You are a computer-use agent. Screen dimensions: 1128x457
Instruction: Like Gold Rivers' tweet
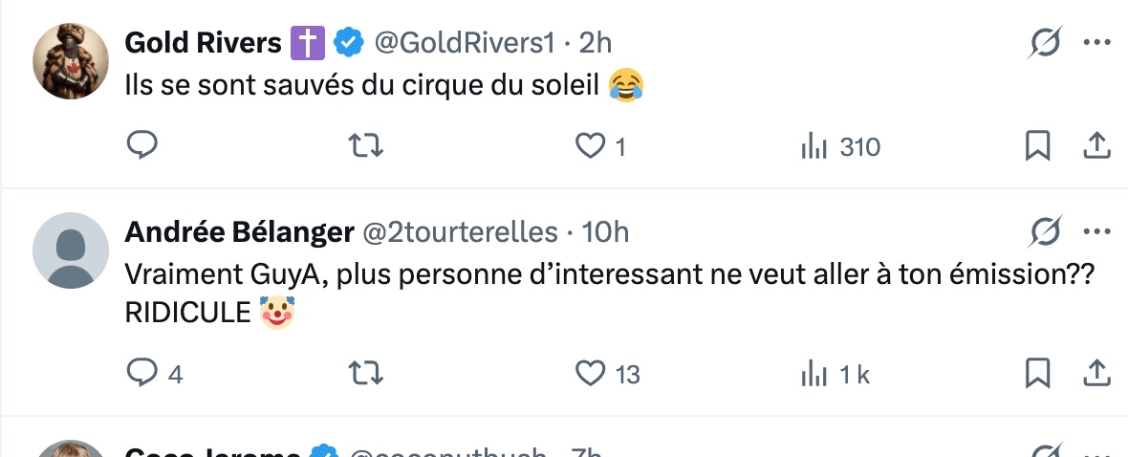pos(591,146)
